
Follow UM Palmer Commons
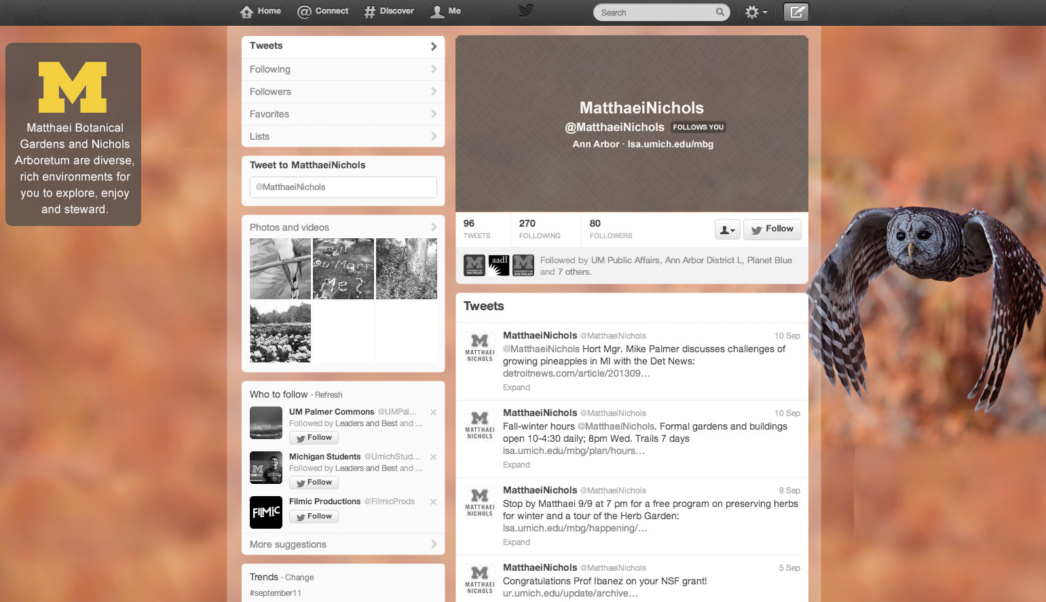(314, 438)
